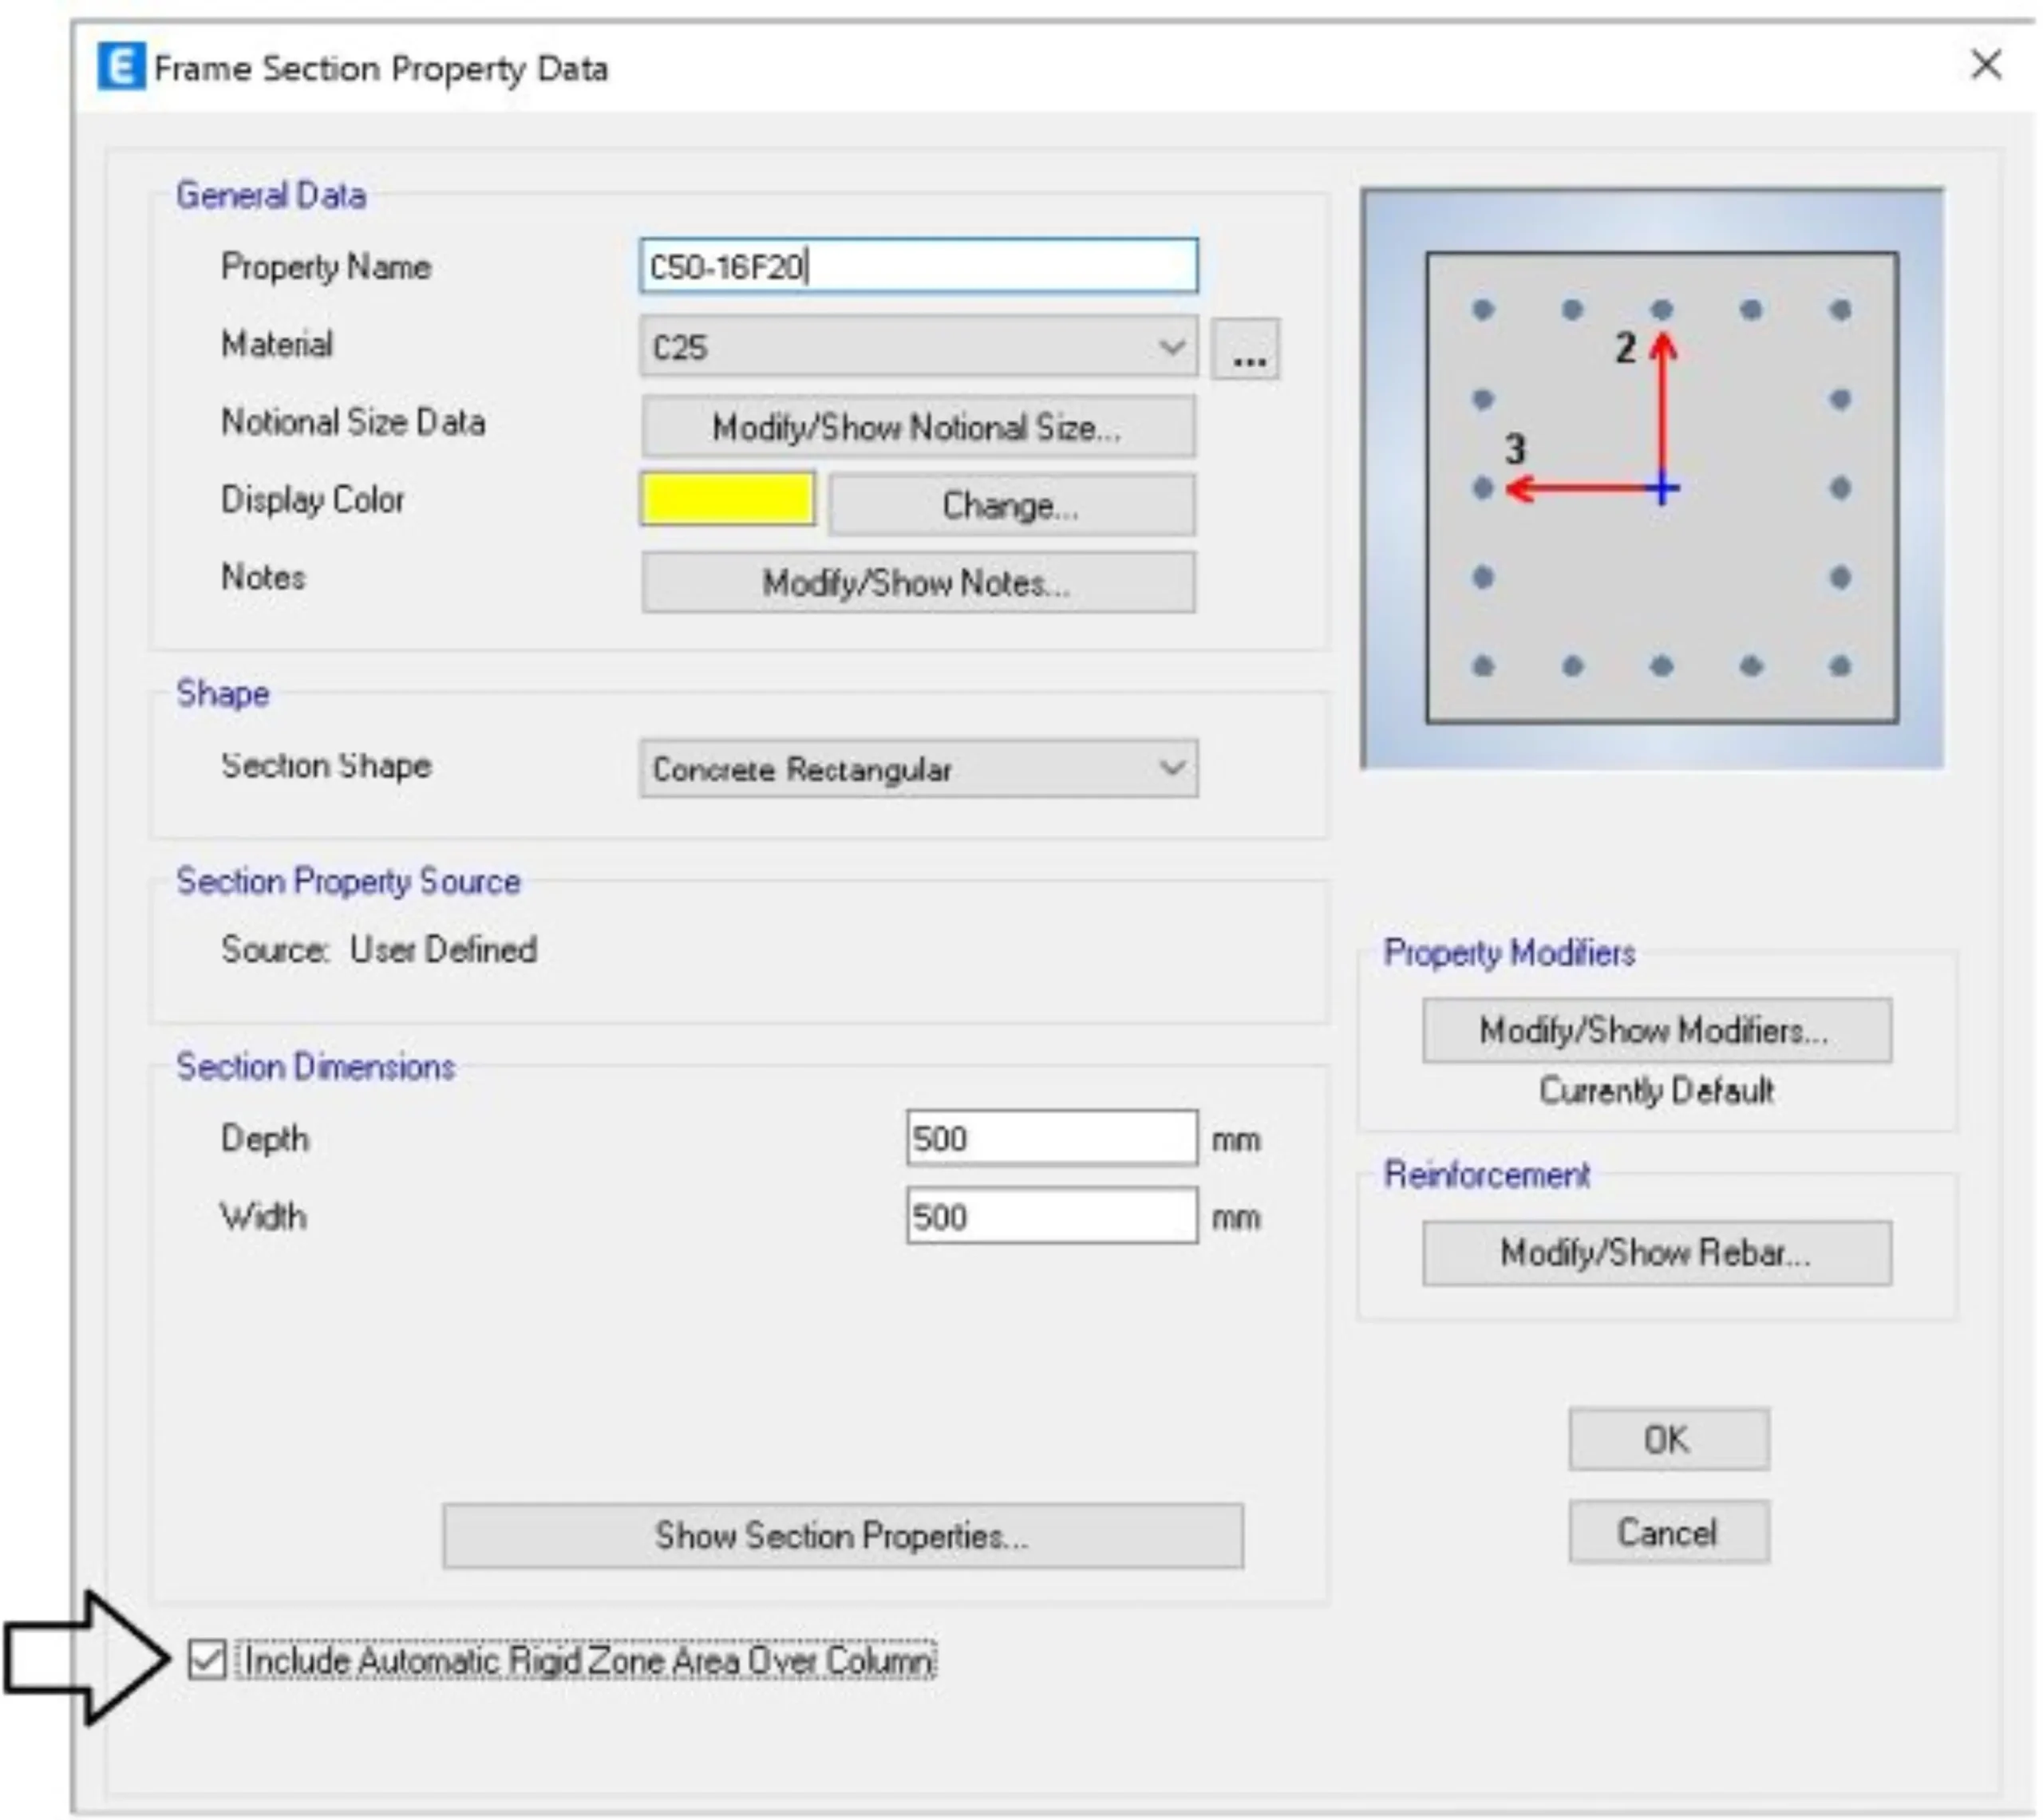The height and width of the screenshot is (1820, 2043).
Task: Toggle Include Automatic Rigid Zone Area checkbox
Action: click(207, 1660)
